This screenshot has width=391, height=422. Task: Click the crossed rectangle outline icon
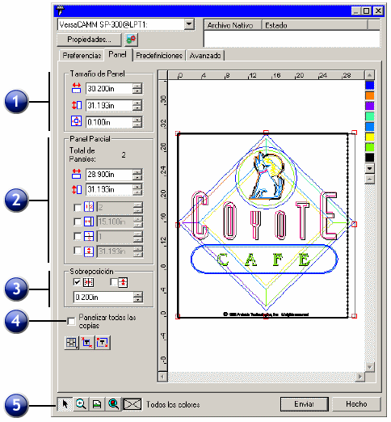pyautogui.click(x=132, y=404)
